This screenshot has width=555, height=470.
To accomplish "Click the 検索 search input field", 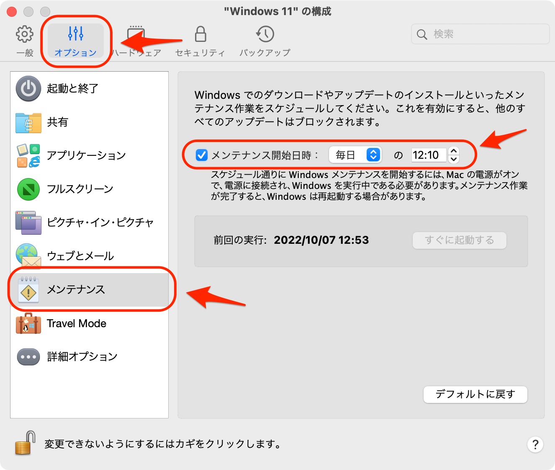I will [x=480, y=34].
